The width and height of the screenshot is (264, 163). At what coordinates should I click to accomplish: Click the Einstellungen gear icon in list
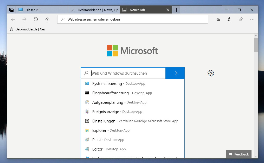click(87, 121)
